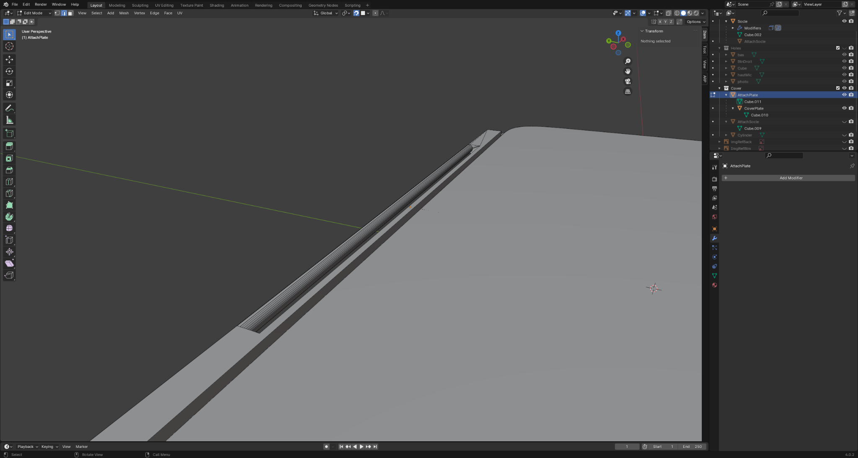Hide the CoverPlate object in outliner

click(844, 108)
